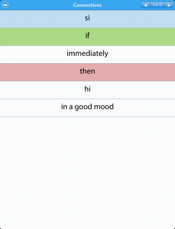The image size is (175, 229).
Task: Choose the answer 'immediately'
Action: pos(87,54)
